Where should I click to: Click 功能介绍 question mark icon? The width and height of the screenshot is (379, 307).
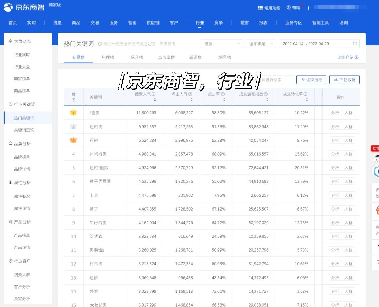(356, 57)
